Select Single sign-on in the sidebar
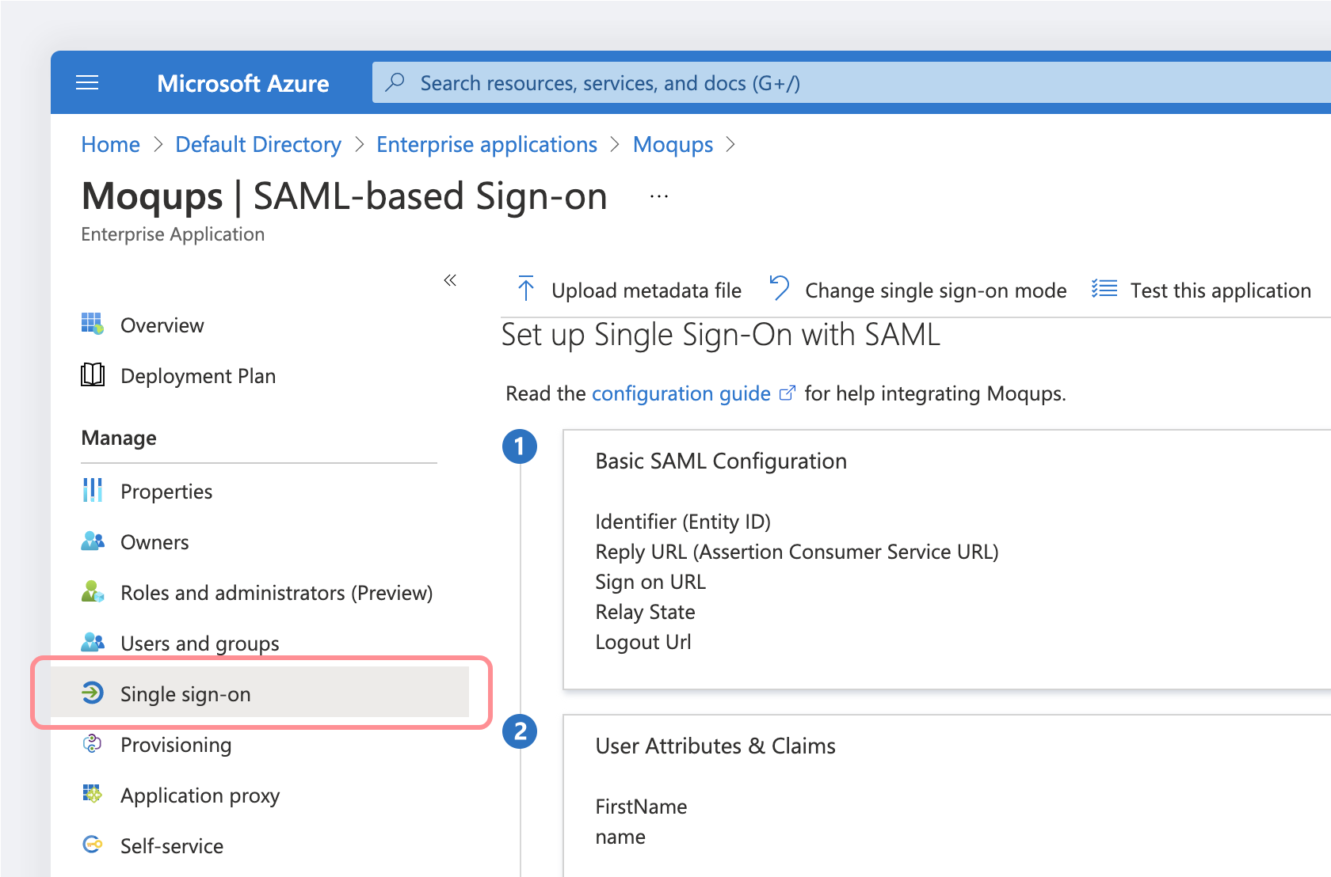The height and width of the screenshot is (877, 1331). pyautogui.click(x=185, y=693)
